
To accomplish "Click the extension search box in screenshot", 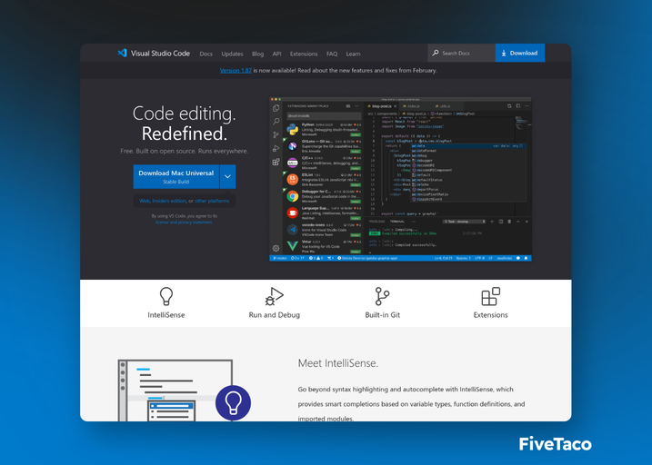I will 324,116.
